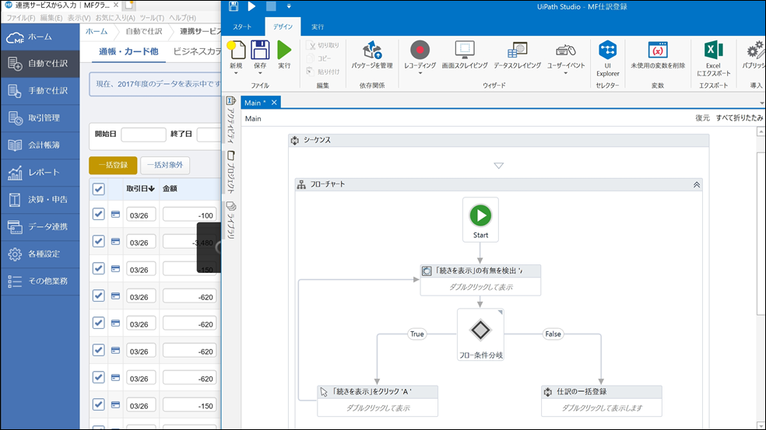Click Cut (切り取り) in the edit group

tap(323, 45)
